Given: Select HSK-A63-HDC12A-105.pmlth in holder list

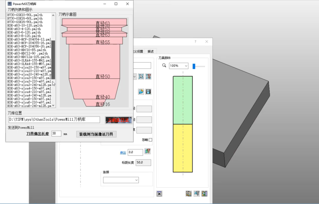Looking at the screenshot, I should tap(28, 57).
